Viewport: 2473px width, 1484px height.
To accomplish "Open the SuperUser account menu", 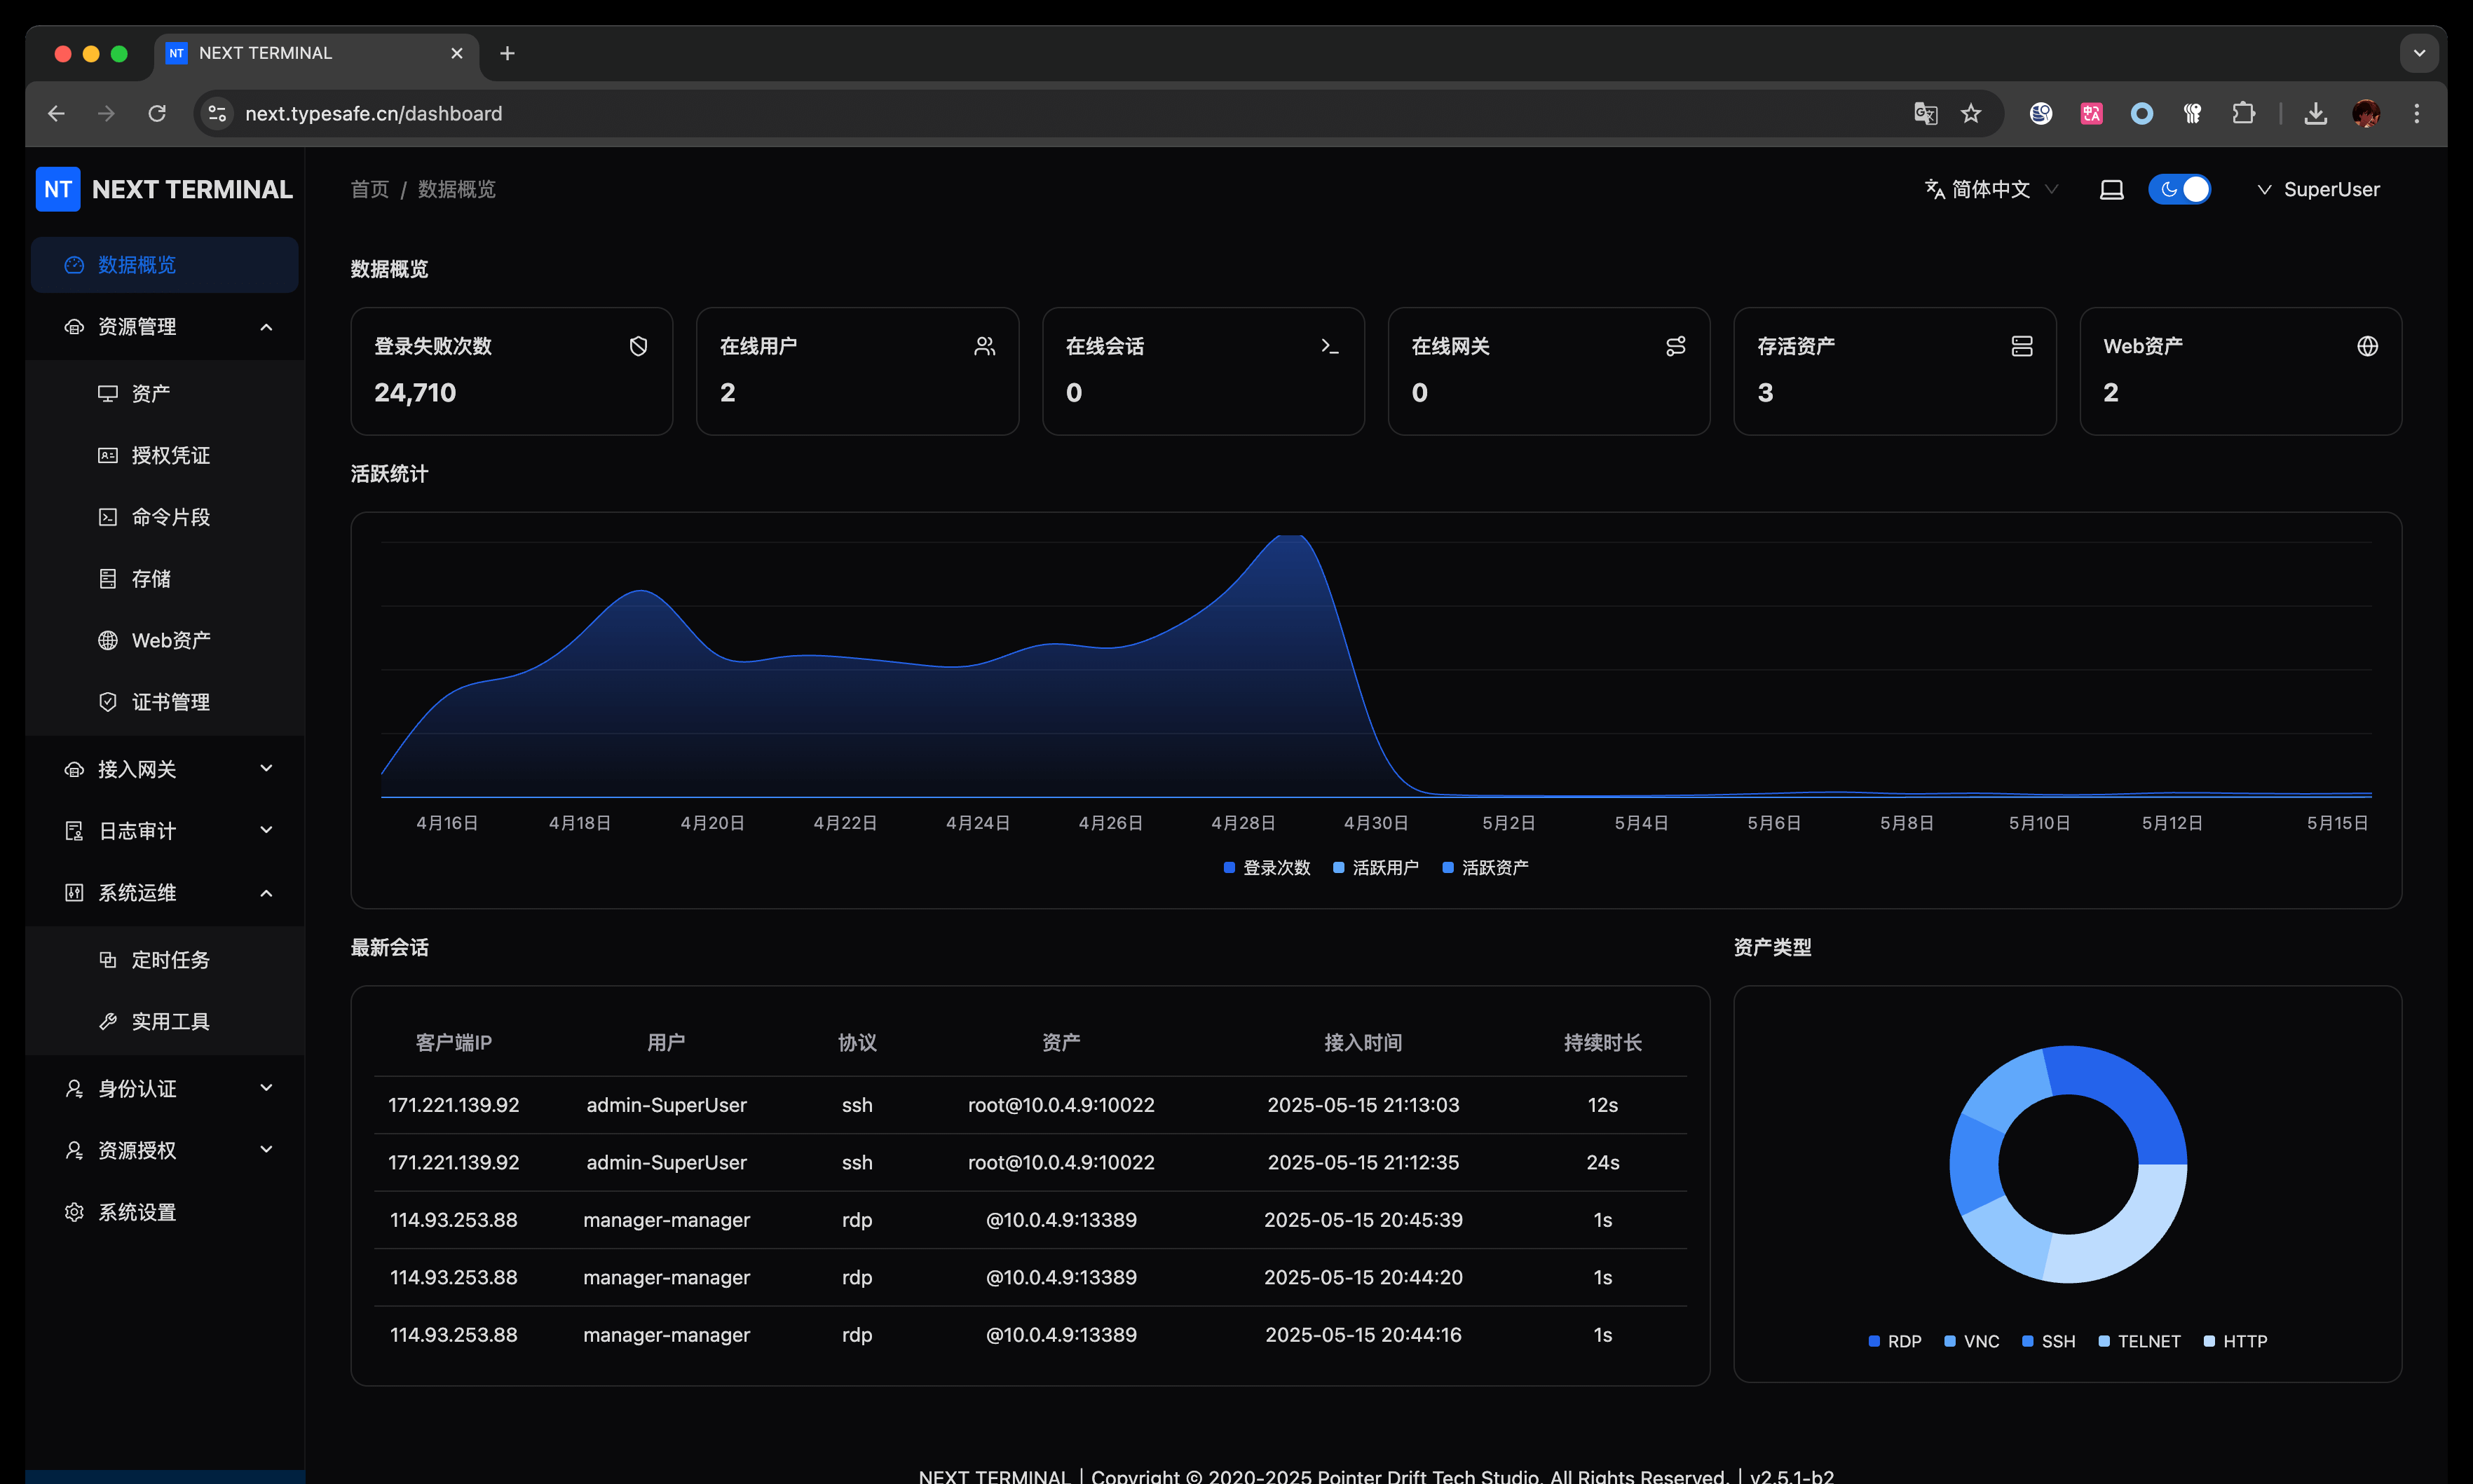I will pos(2318,189).
